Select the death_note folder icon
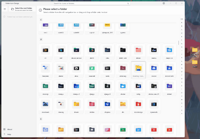This screenshot has width=200, height=139. (x=123, y=52)
